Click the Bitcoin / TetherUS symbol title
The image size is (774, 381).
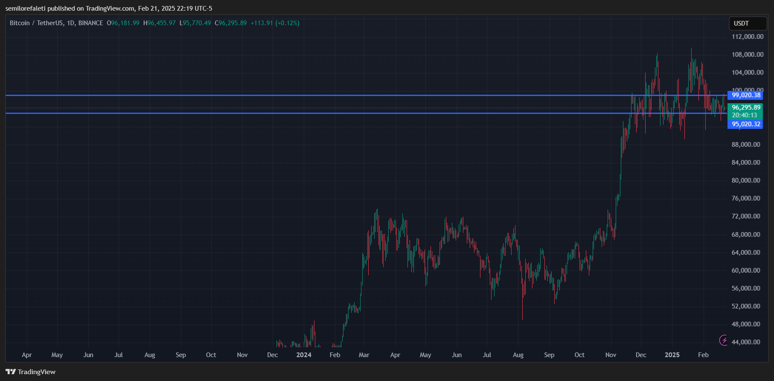tap(56, 23)
